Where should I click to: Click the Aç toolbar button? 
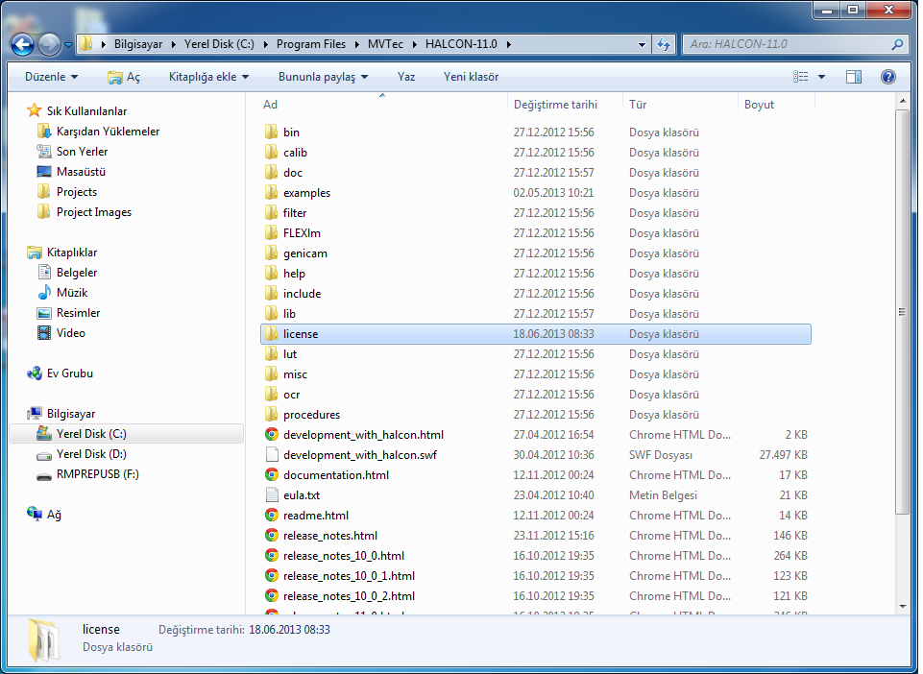click(124, 77)
